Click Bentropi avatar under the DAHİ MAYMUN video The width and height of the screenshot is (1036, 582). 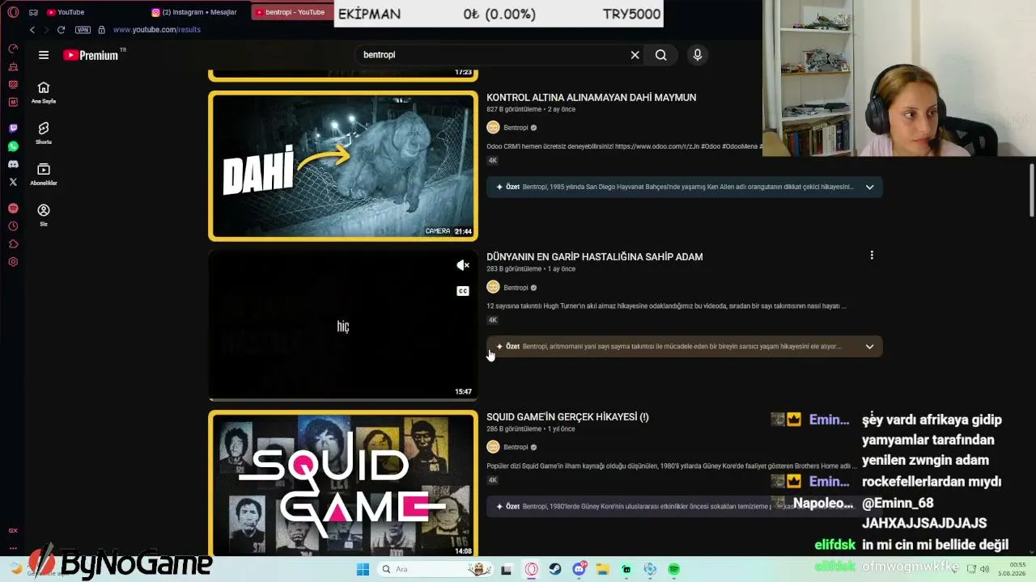[x=493, y=127]
